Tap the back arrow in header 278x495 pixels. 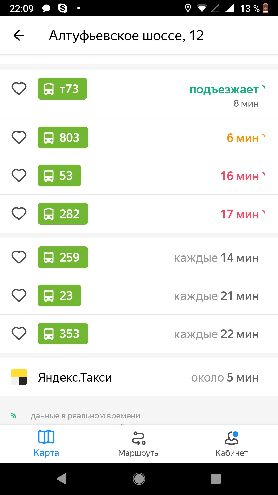click(19, 35)
